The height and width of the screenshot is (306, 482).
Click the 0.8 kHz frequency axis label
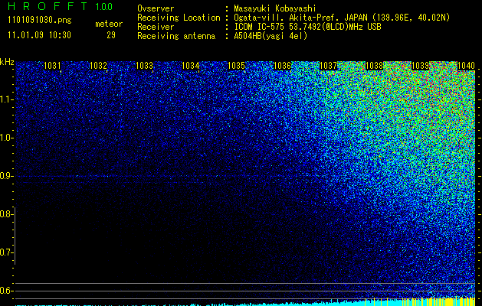(x=5, y=214)
